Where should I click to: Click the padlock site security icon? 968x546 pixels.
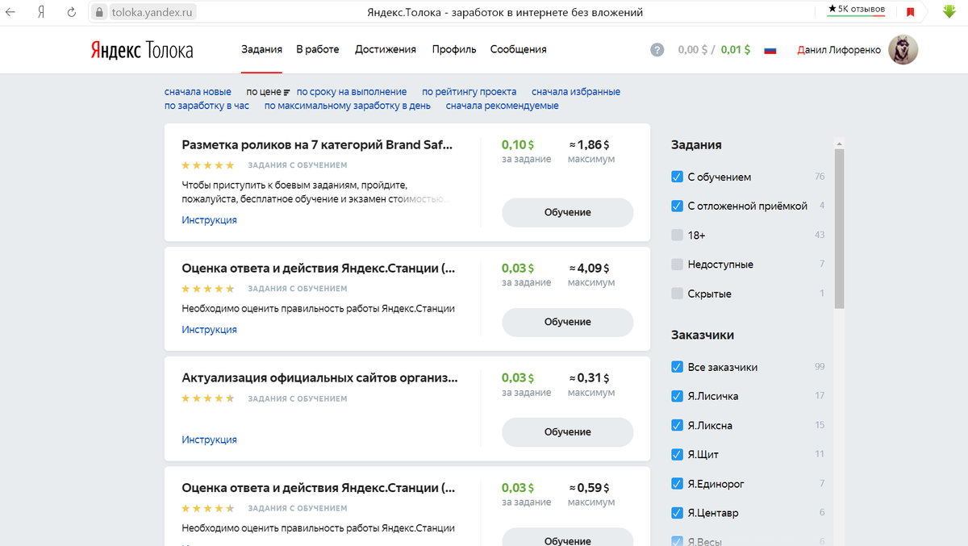click(x=98, y=12)
